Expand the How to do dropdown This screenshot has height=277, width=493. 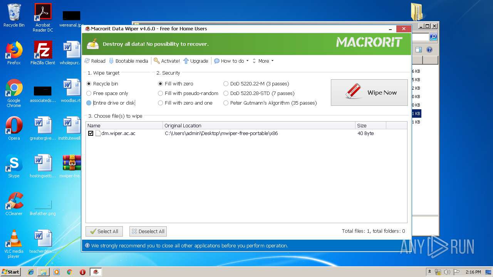[x=231, y=61]
